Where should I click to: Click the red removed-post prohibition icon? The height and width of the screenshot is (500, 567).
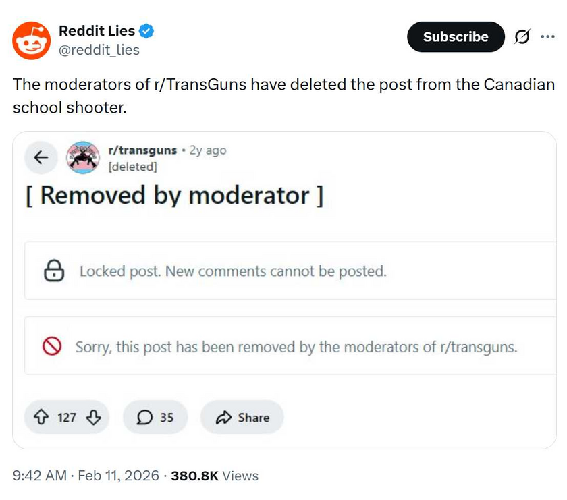point(53,347)
